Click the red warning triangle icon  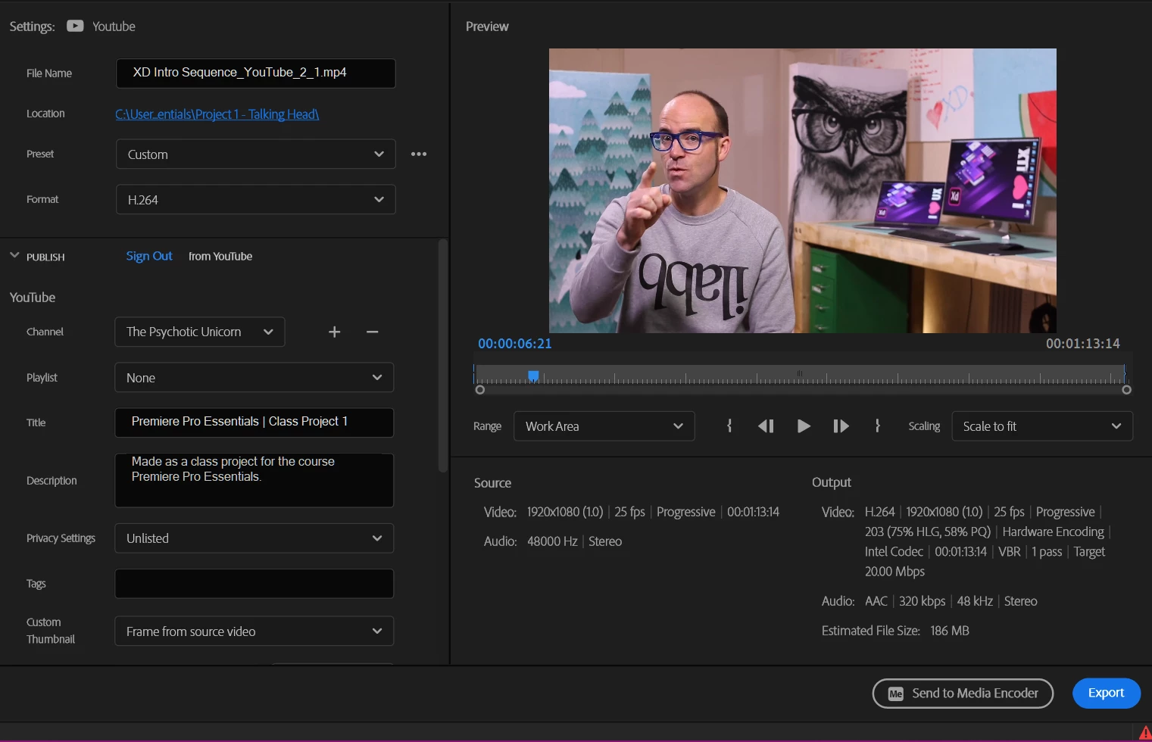tap(1144, 733)
